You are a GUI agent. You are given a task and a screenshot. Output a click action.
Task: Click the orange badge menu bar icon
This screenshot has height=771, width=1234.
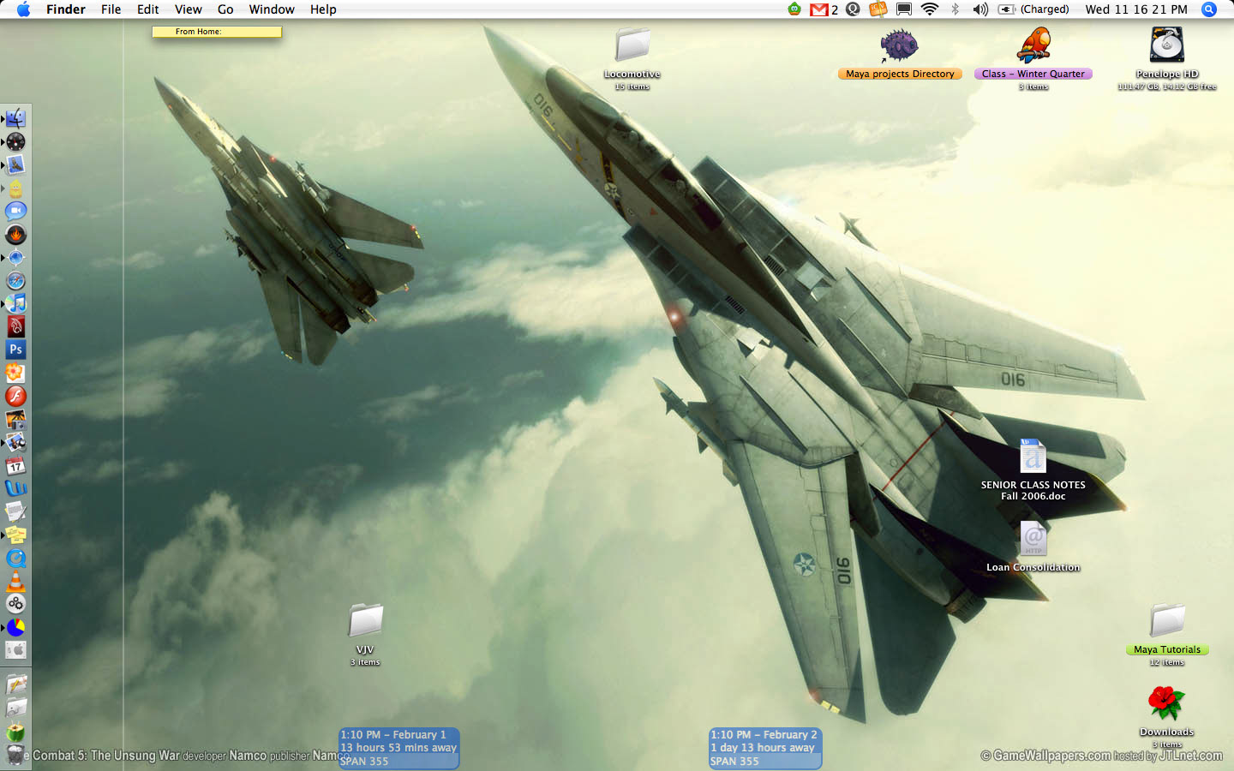(878, 9)
